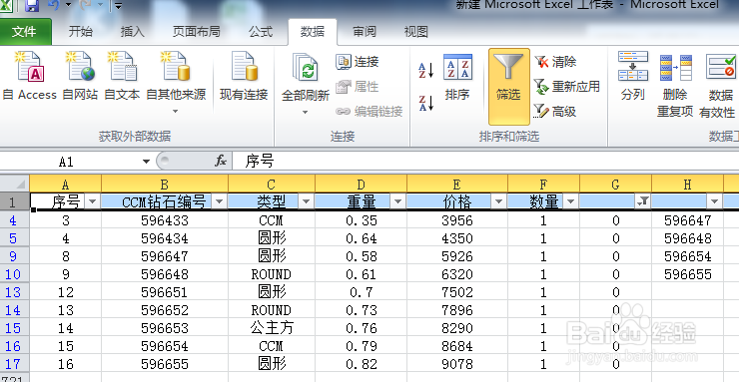Clear filter with 清除
Viewport: 739px width, 382px height.
click(x=555, y=62)
